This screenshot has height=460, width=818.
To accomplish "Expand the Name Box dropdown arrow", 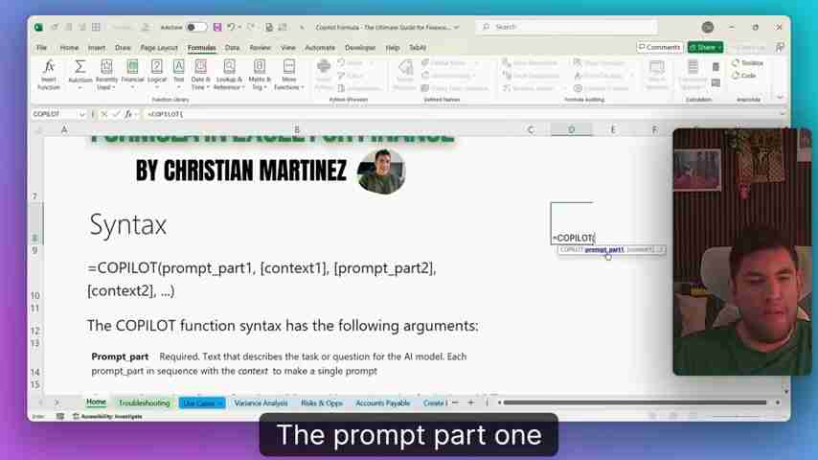I will coord(82,114).
